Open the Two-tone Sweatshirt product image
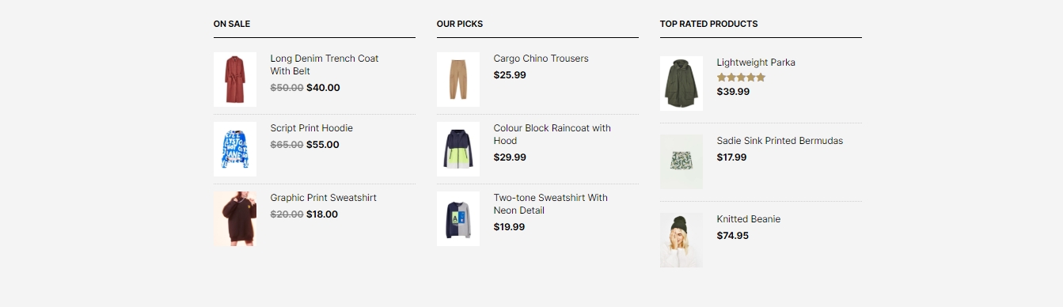 [x=458, y=218]
